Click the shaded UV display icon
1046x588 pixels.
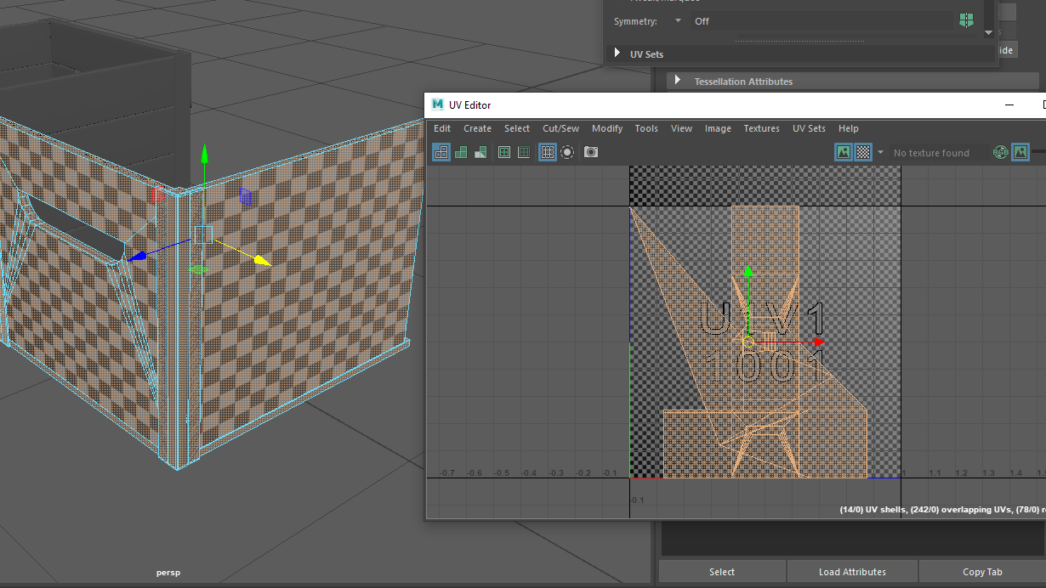[x=461, y=152]
